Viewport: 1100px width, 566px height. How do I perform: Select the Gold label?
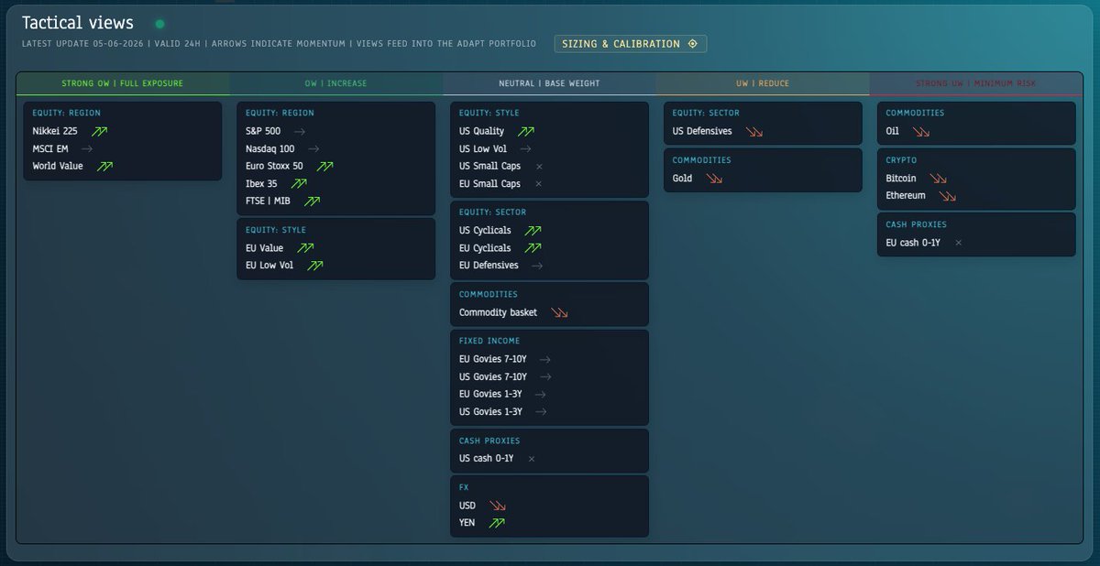click(x=682, y=178)
